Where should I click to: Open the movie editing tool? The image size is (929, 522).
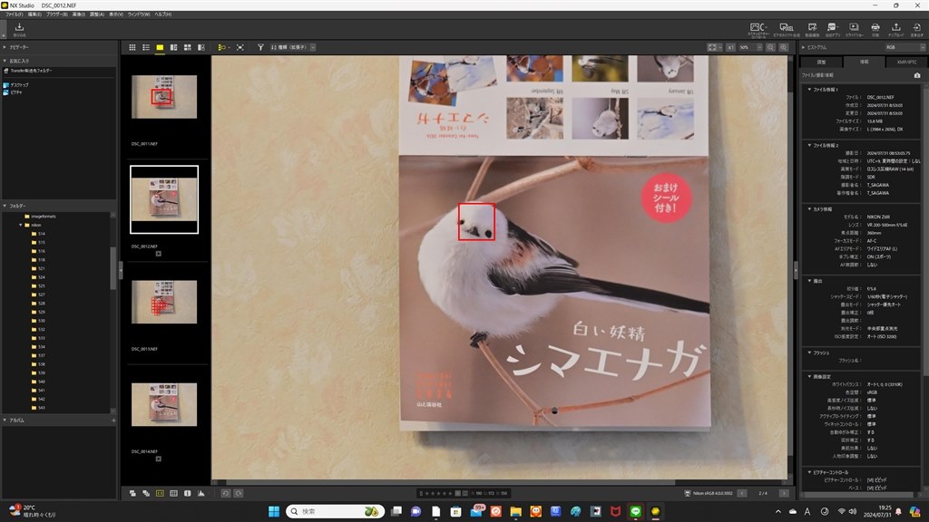[x=812, y=29]
